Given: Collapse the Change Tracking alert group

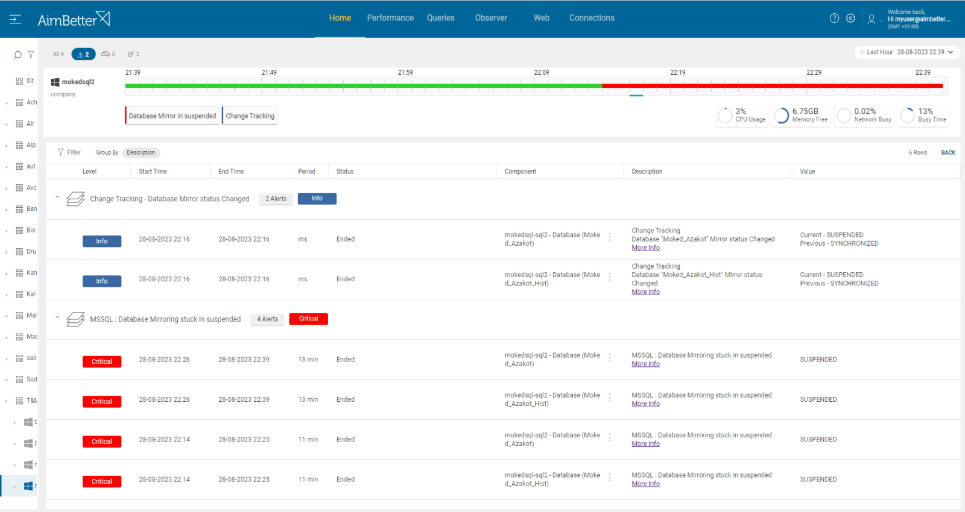Looking at the screenshot, I should click(x=57, y=197).
